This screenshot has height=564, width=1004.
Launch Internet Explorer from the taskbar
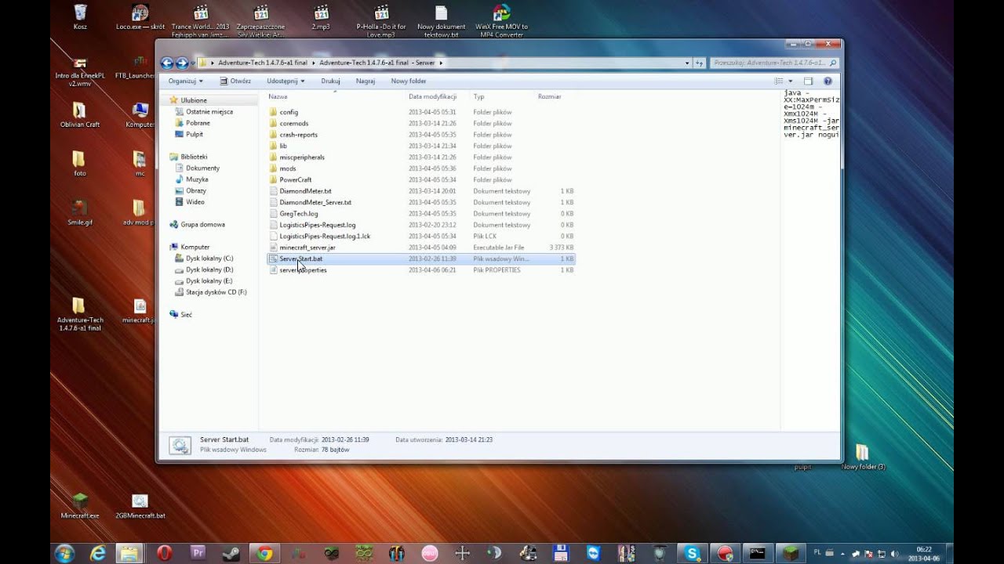click(98, 553)
